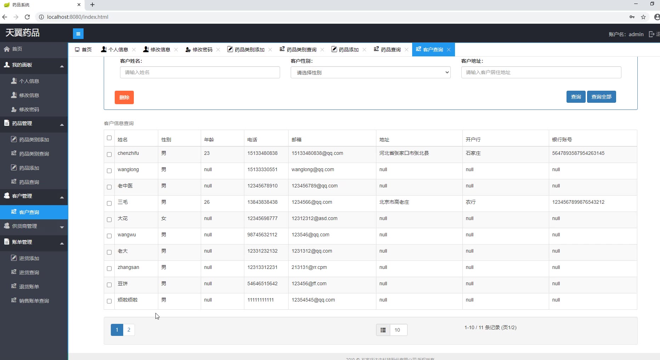Click the logout icon next to admin
660x360 pixels.
click(x=652, y=34)
